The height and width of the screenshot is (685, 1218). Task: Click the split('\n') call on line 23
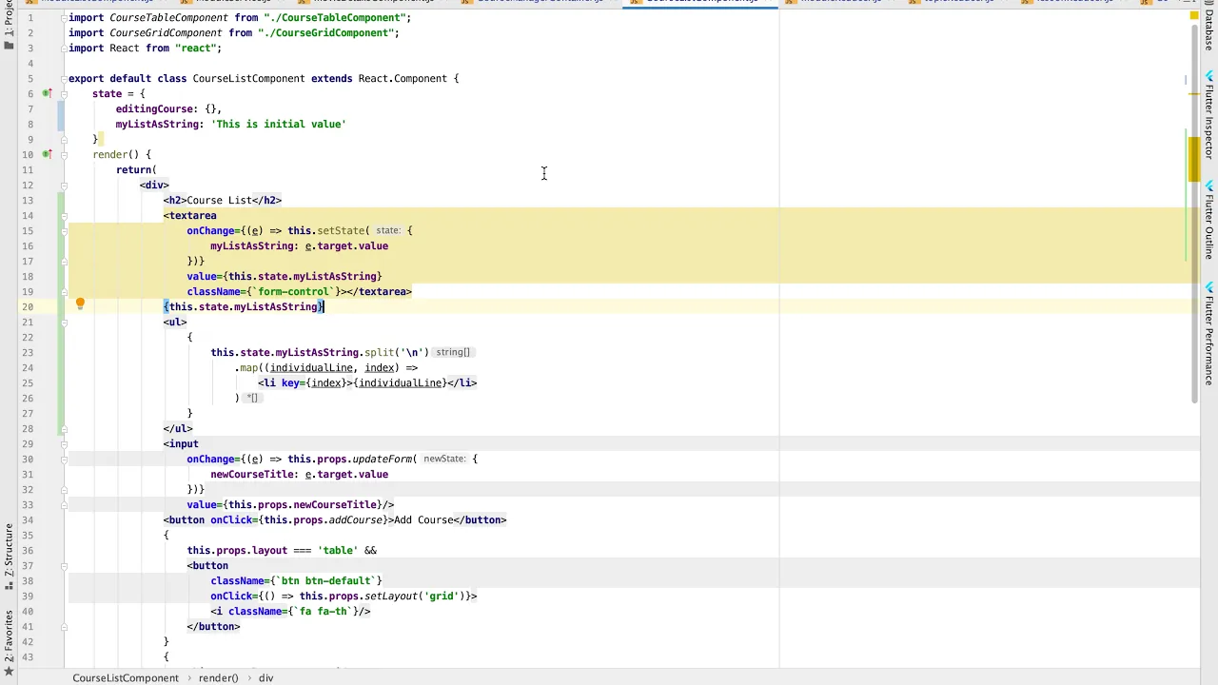(397, 352)
